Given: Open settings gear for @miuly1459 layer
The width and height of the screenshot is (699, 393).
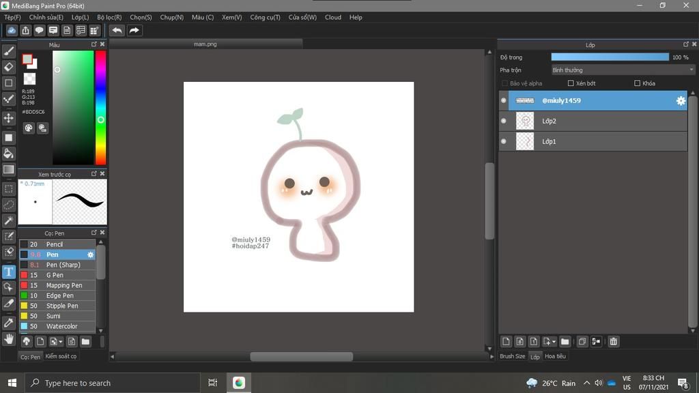Looking at the screenshot, I should click(681, 101).
